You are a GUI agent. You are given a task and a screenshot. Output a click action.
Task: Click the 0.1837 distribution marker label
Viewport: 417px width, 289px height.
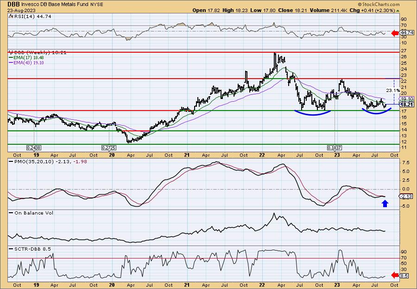coord(335,148)
